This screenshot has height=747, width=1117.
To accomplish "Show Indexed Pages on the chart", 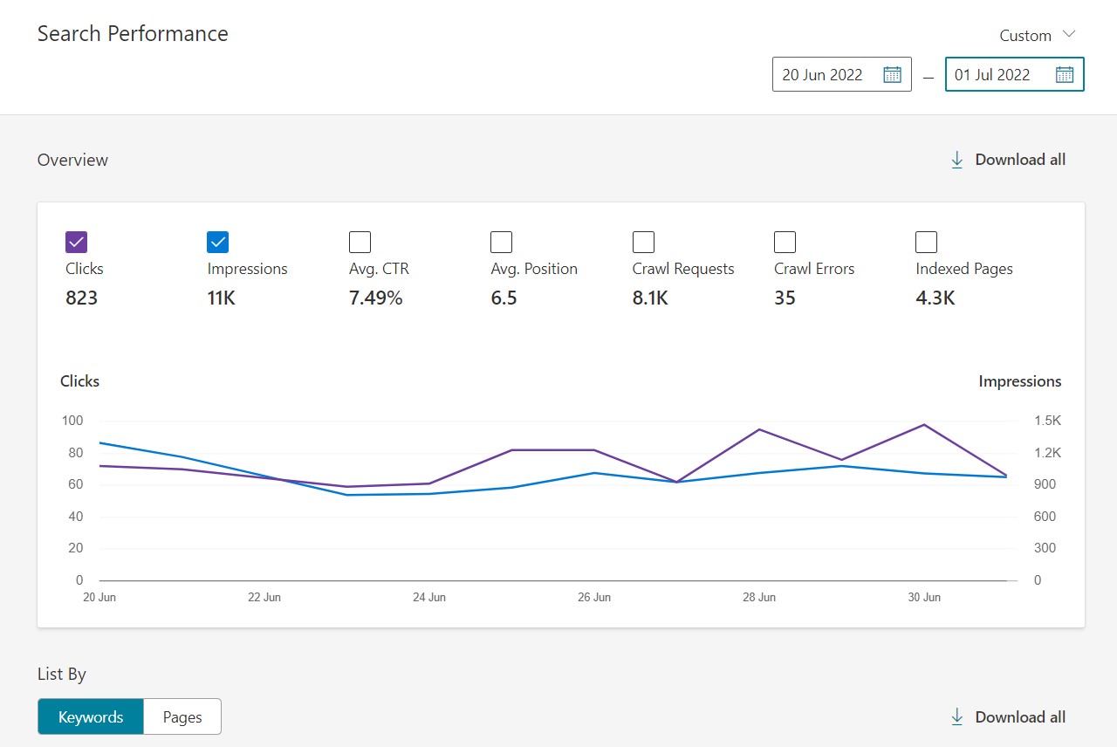I will point(926,242).
